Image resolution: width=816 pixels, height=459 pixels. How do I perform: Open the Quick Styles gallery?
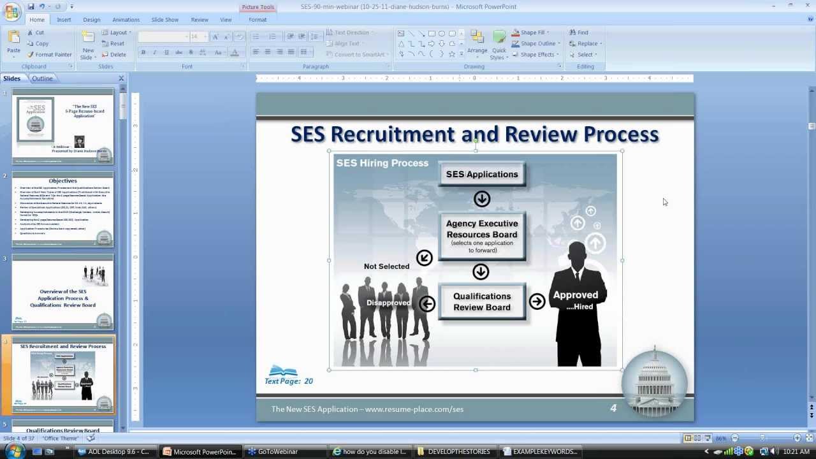(499, 45)
